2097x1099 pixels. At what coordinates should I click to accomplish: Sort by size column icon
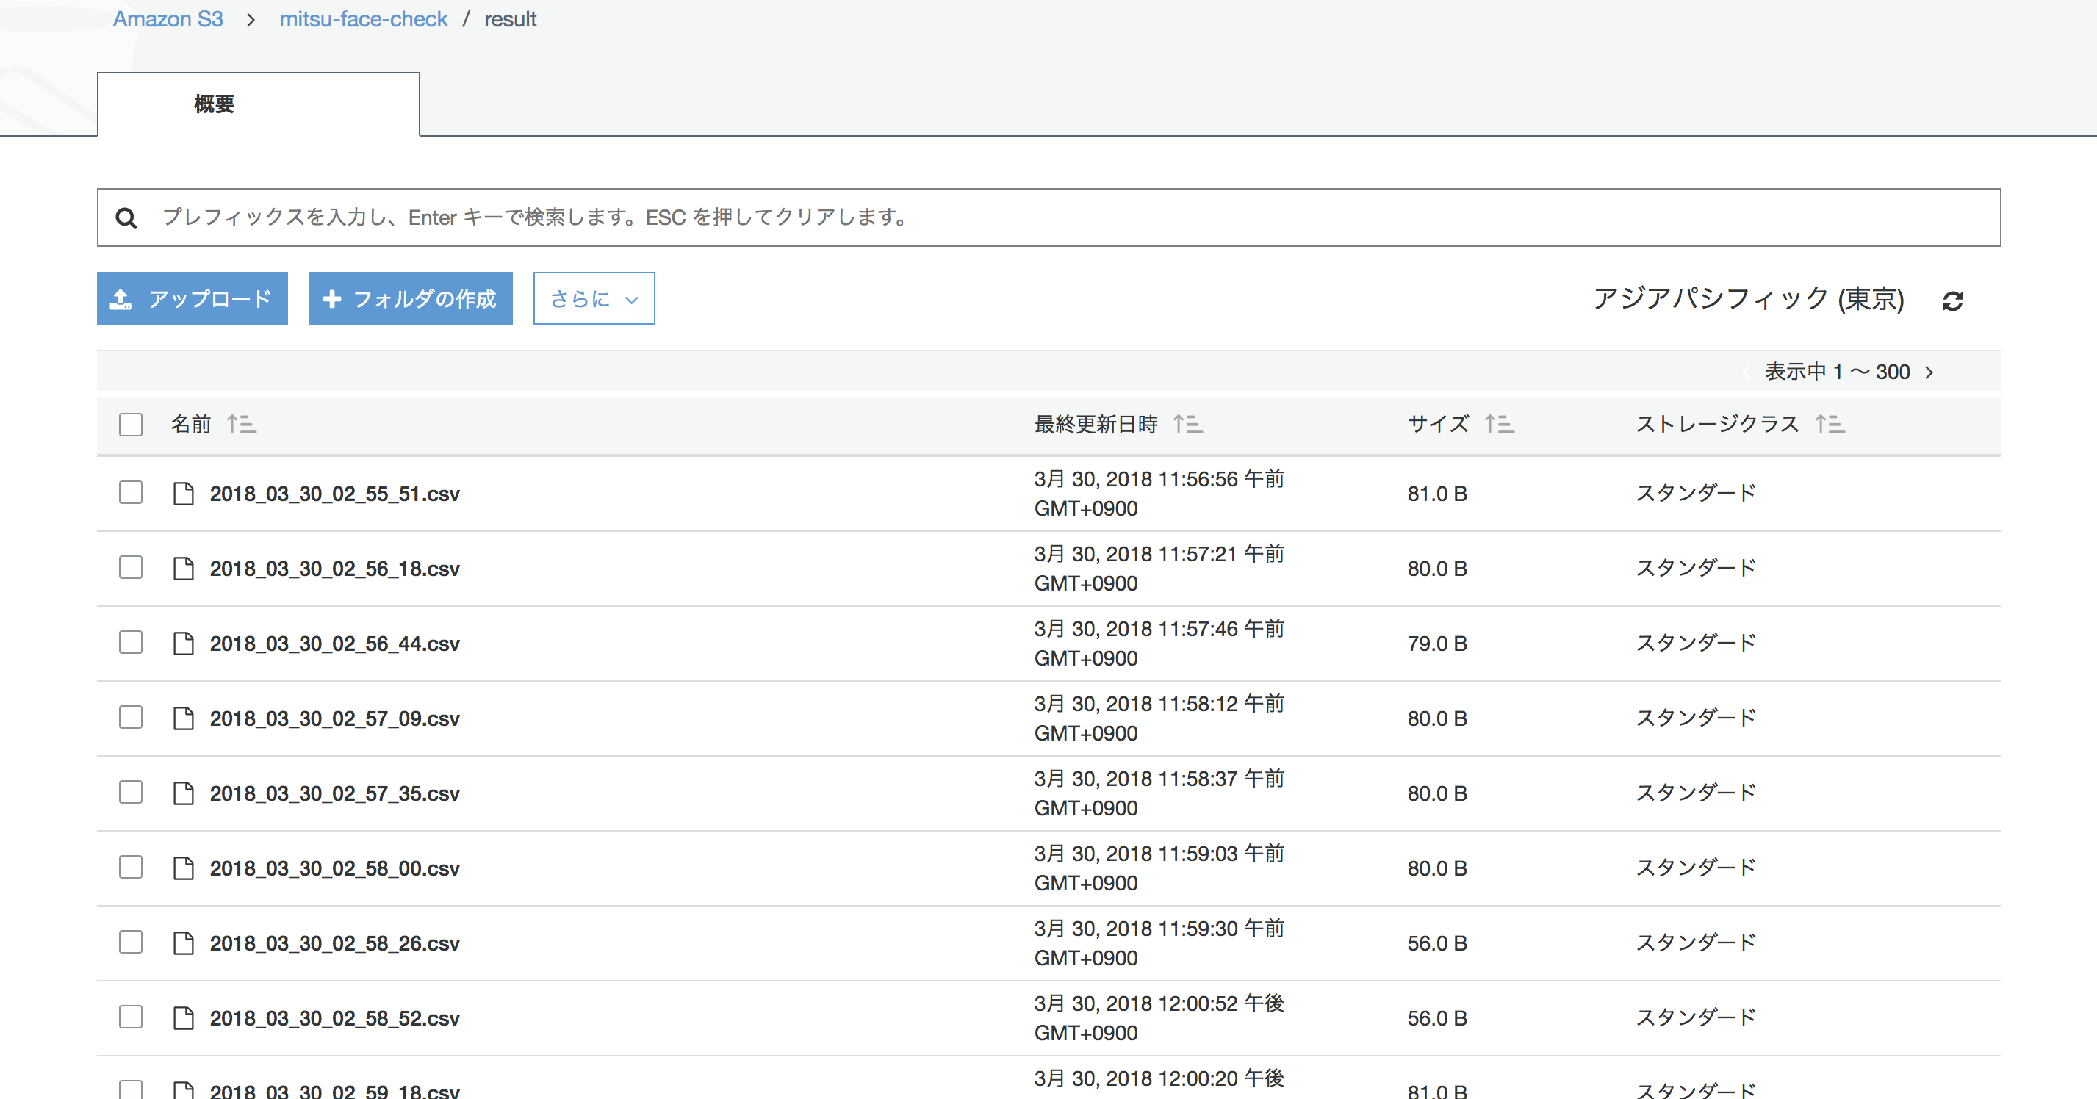click(x=1499, y=424)
